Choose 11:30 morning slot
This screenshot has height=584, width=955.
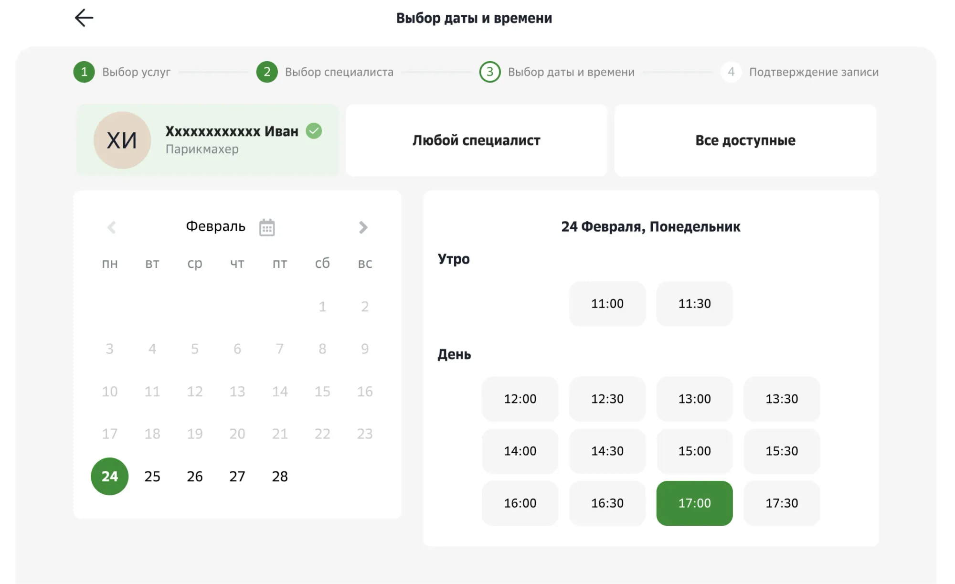point(694,304)
